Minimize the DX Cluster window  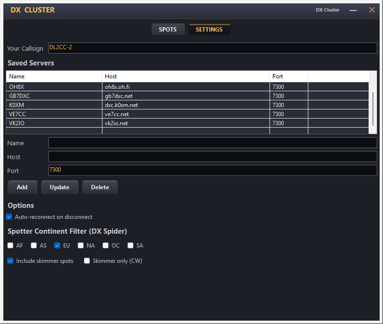[353, 10]
